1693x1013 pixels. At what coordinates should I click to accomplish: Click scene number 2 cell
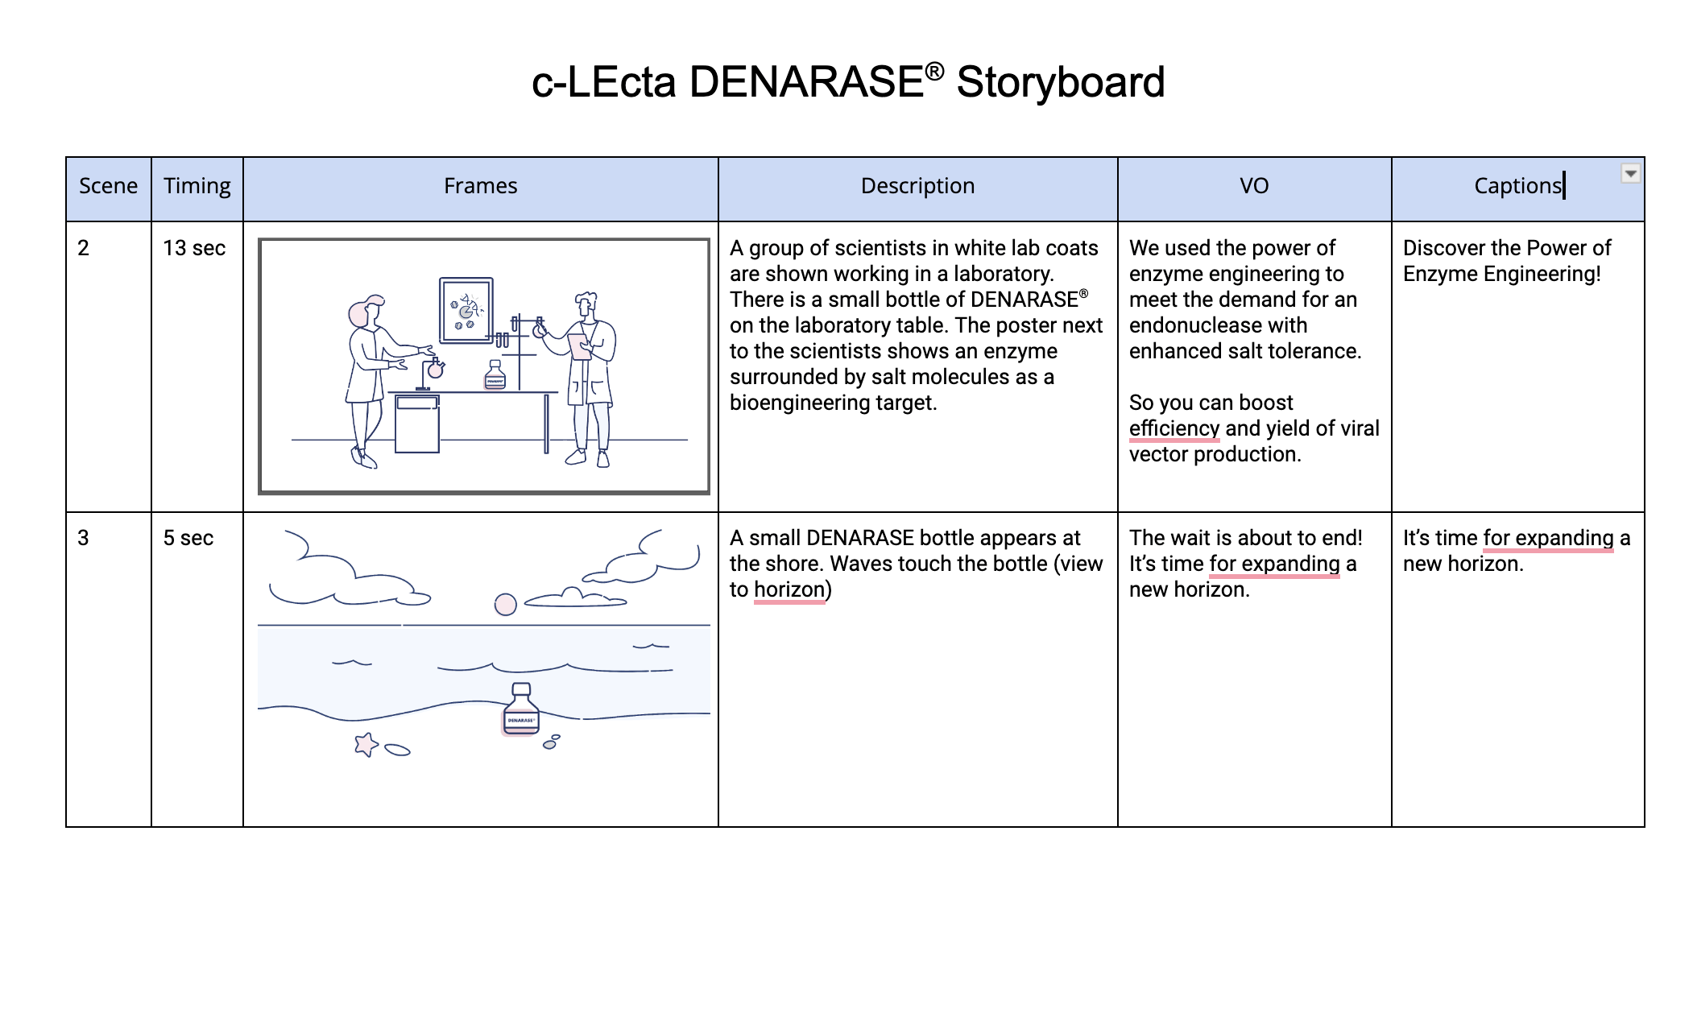point(84,248)
